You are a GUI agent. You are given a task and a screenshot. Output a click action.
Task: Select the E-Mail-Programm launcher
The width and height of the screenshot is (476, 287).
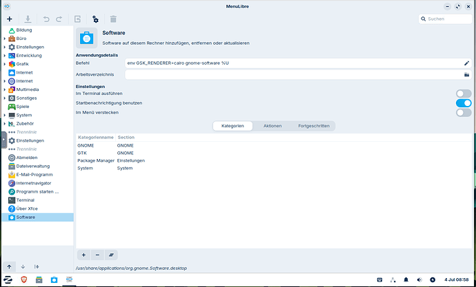pyautogui.click(x=38, y=175)
